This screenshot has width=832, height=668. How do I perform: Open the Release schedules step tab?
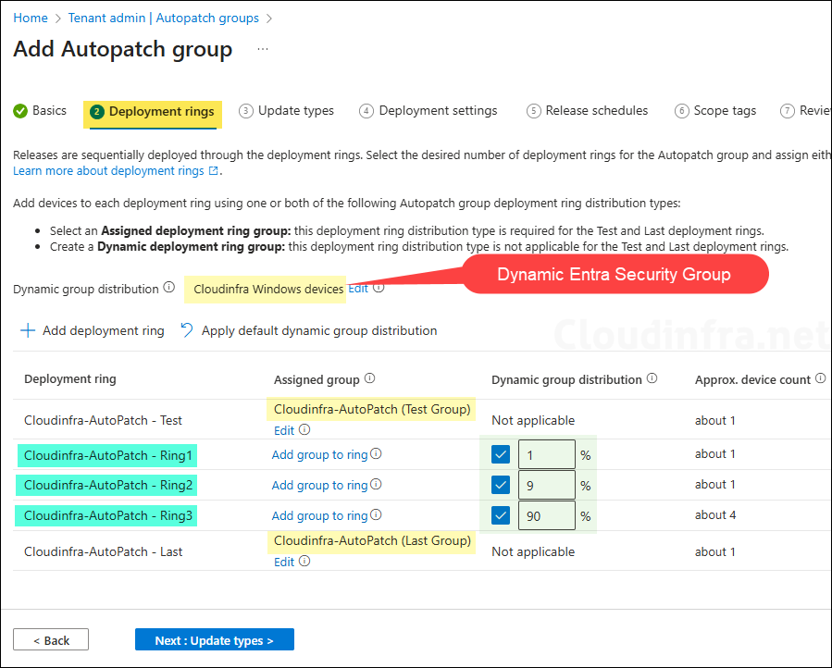pyautogui.click(x=587, y=111)
